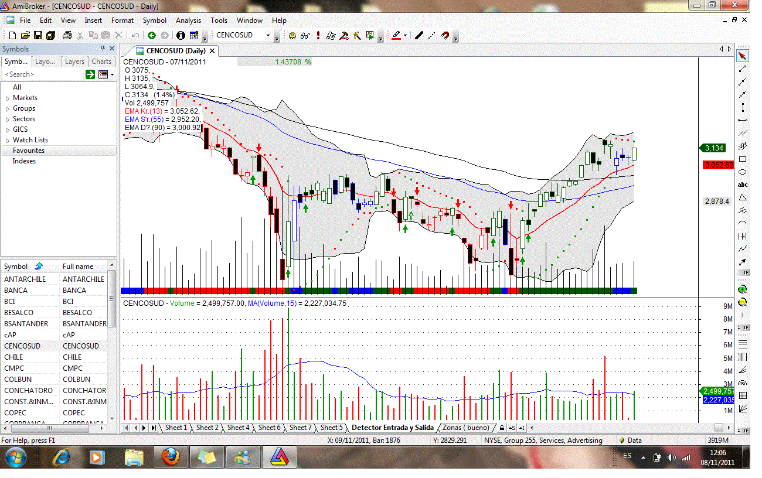Expand the Groups tree node
The width and height of the screenshot is (762, 478).
8,108
